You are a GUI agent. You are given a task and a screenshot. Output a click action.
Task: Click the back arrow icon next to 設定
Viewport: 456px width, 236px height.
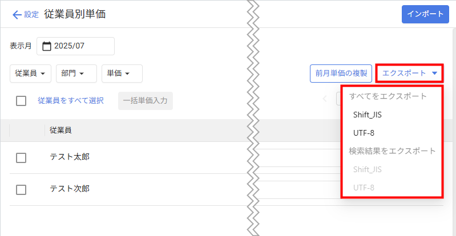17,15
